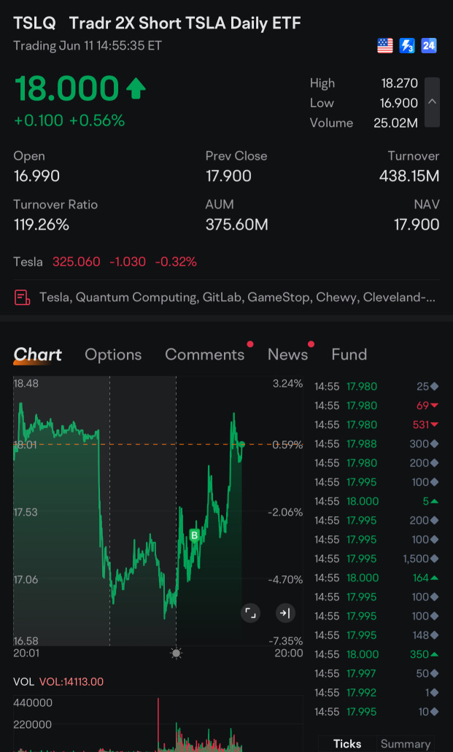
Task: Tap the Turnover Ratio 119.26% value
Action: (42, 225)
